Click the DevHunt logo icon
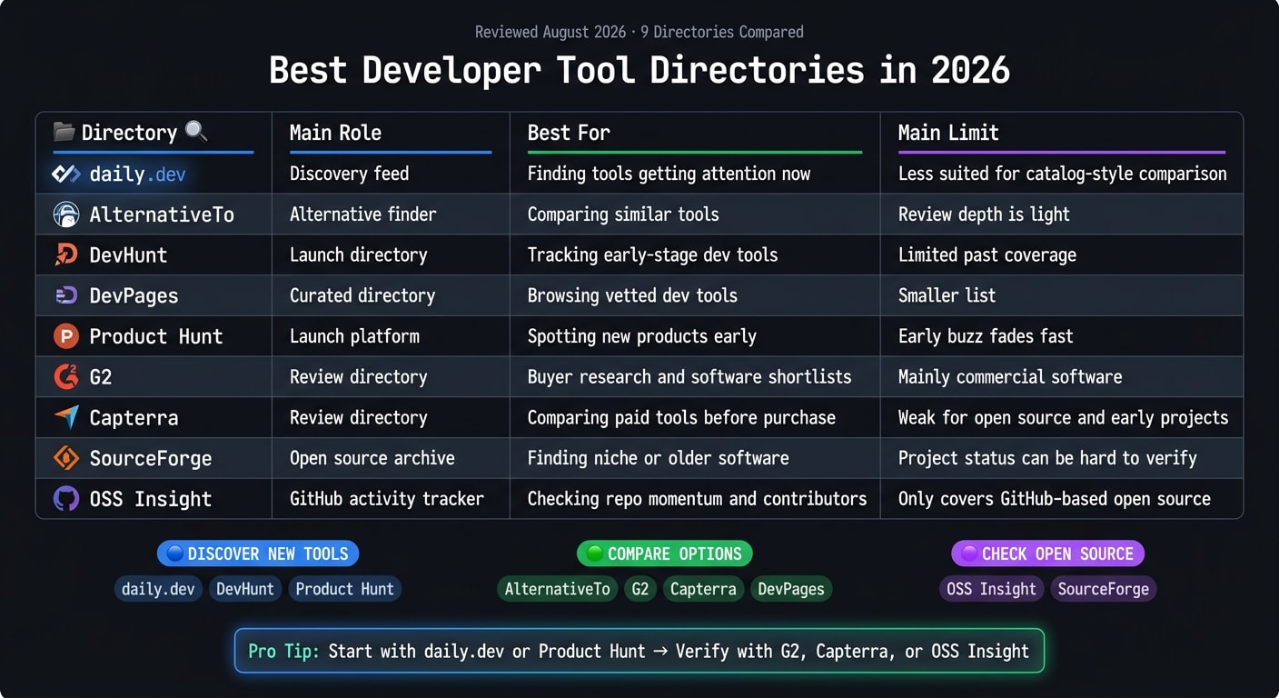 pyautogui.click(x=66, y=254)
